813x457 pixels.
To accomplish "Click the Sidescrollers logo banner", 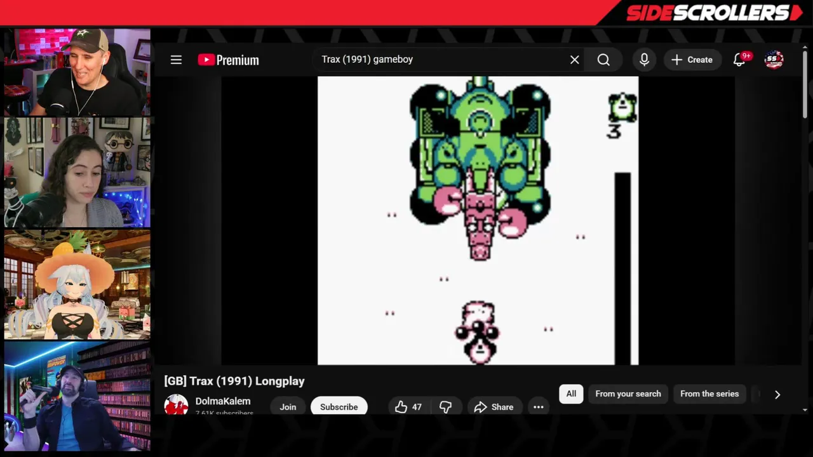I will click(x=715, y=13).
